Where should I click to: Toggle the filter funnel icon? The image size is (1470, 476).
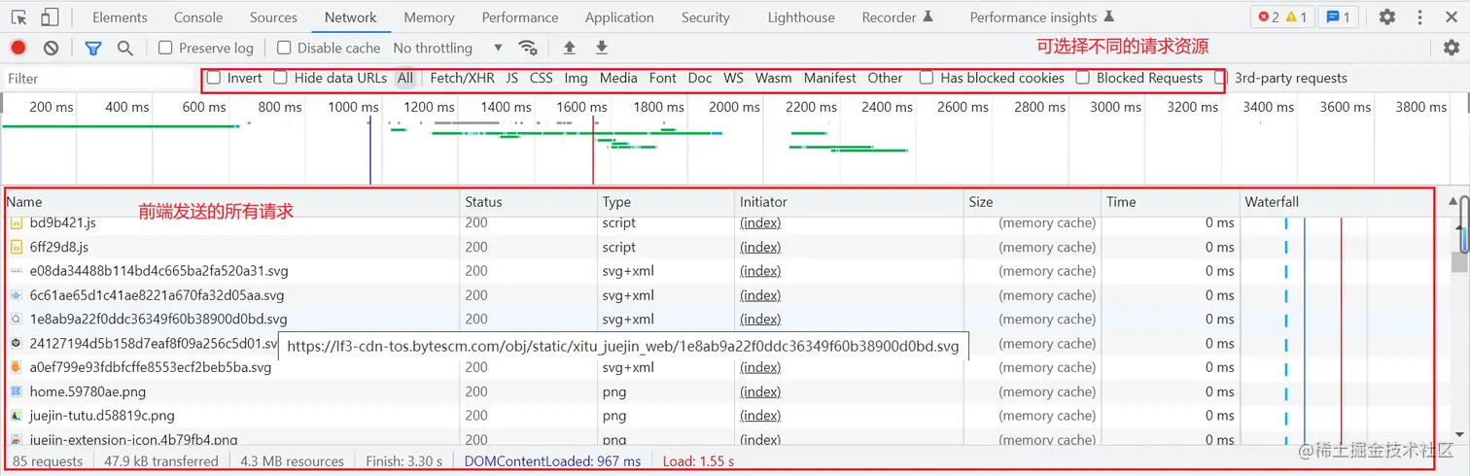tap(93, 48)
